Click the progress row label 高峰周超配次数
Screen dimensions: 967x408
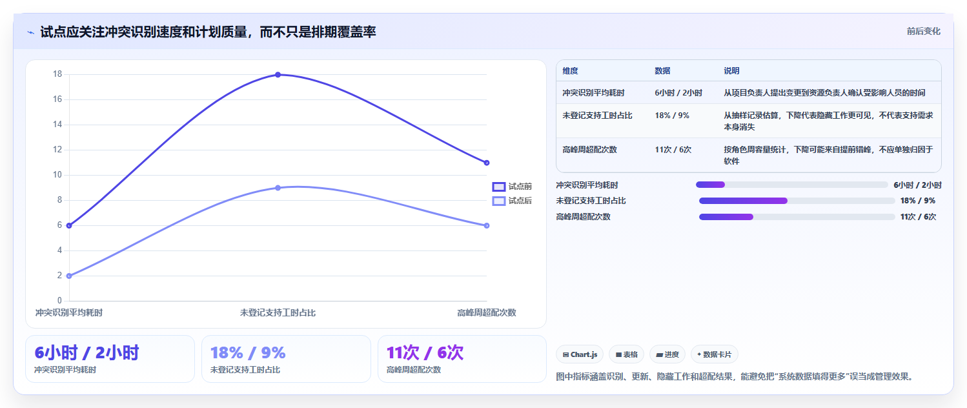[583, 217]
